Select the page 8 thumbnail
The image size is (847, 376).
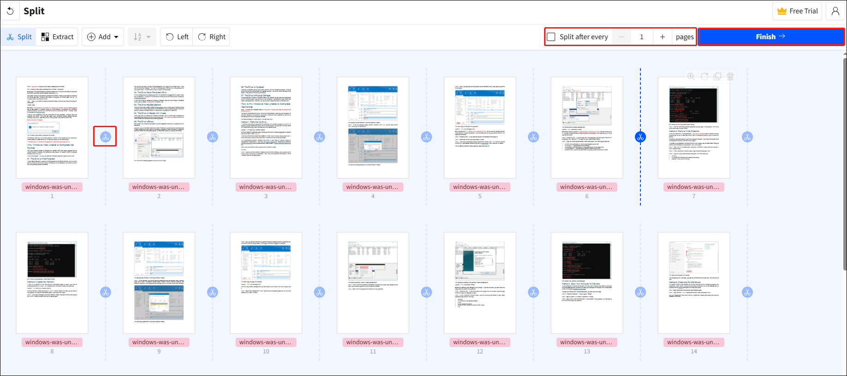[52, 283]
